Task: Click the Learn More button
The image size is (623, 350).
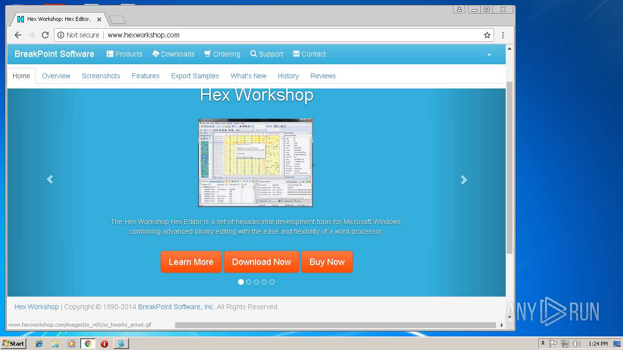Action: [x=191, y=262]
